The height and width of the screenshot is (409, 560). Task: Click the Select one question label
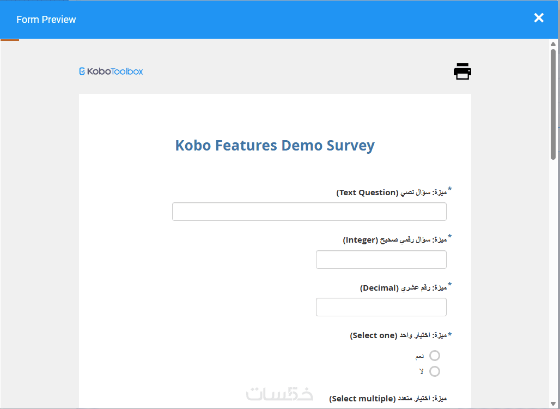pos(398,335)
